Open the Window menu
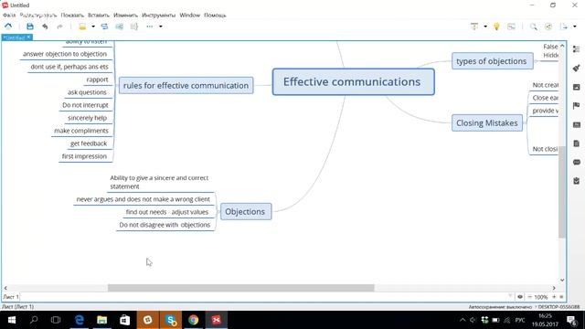The width and height of the screenshot is (585, 329). (x=190, y=16)
